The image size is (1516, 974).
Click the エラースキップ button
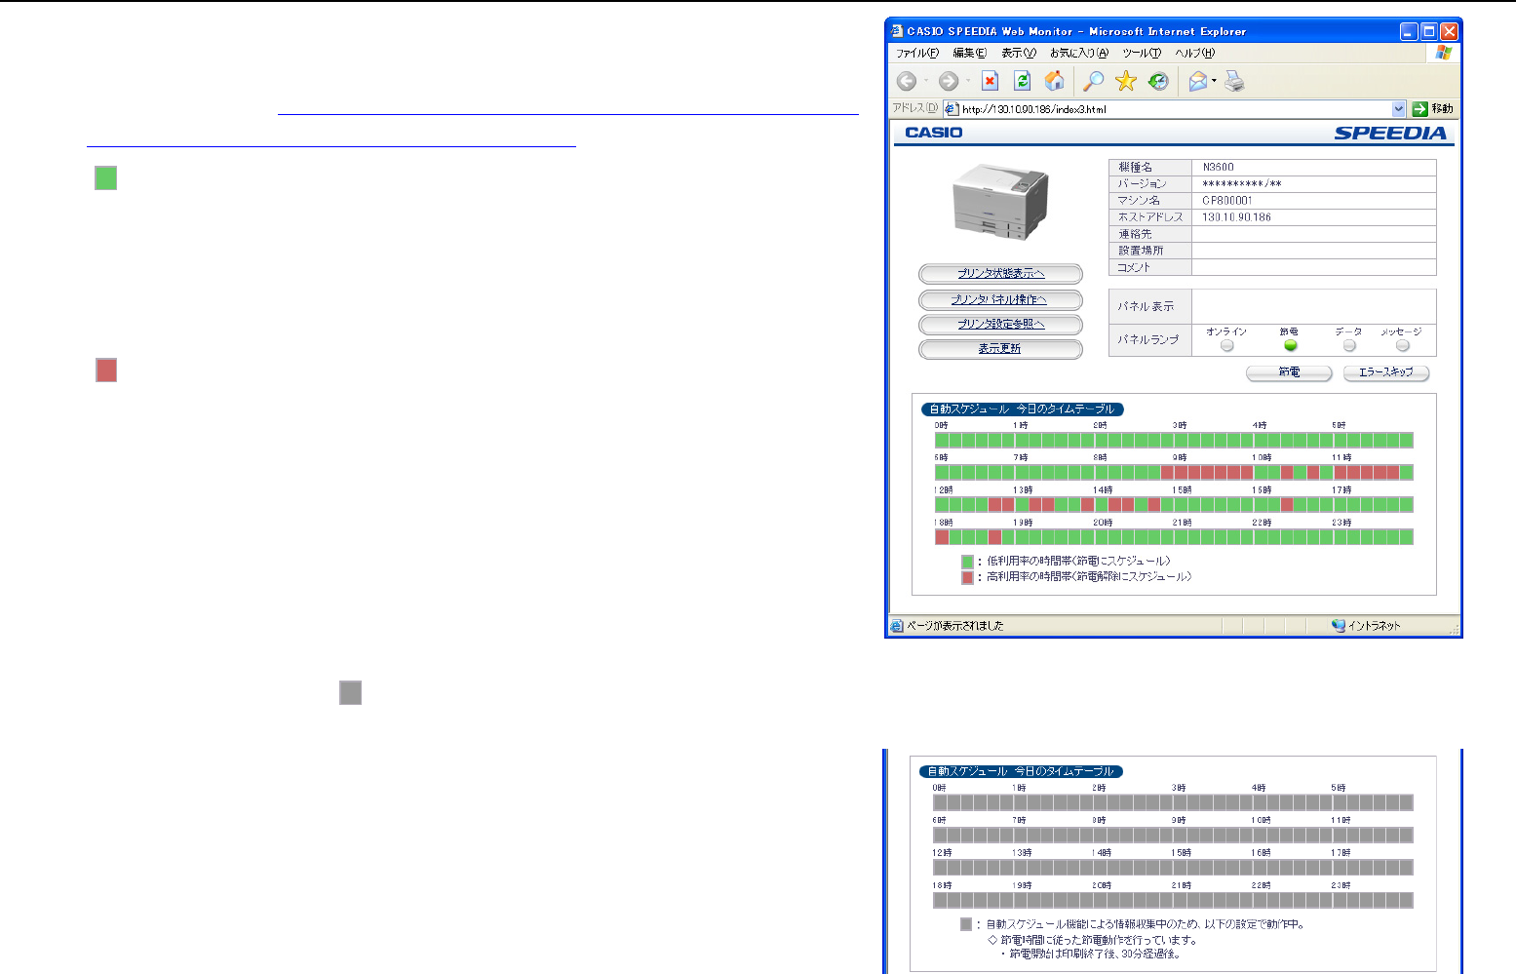[x=1386, y=372]
